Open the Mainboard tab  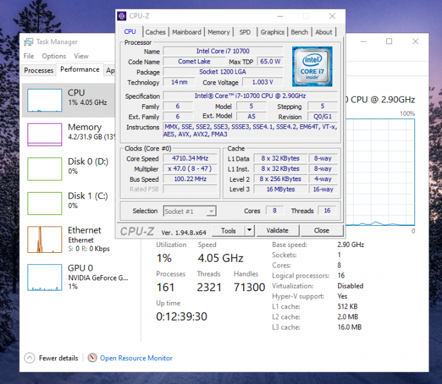[186, 32]
